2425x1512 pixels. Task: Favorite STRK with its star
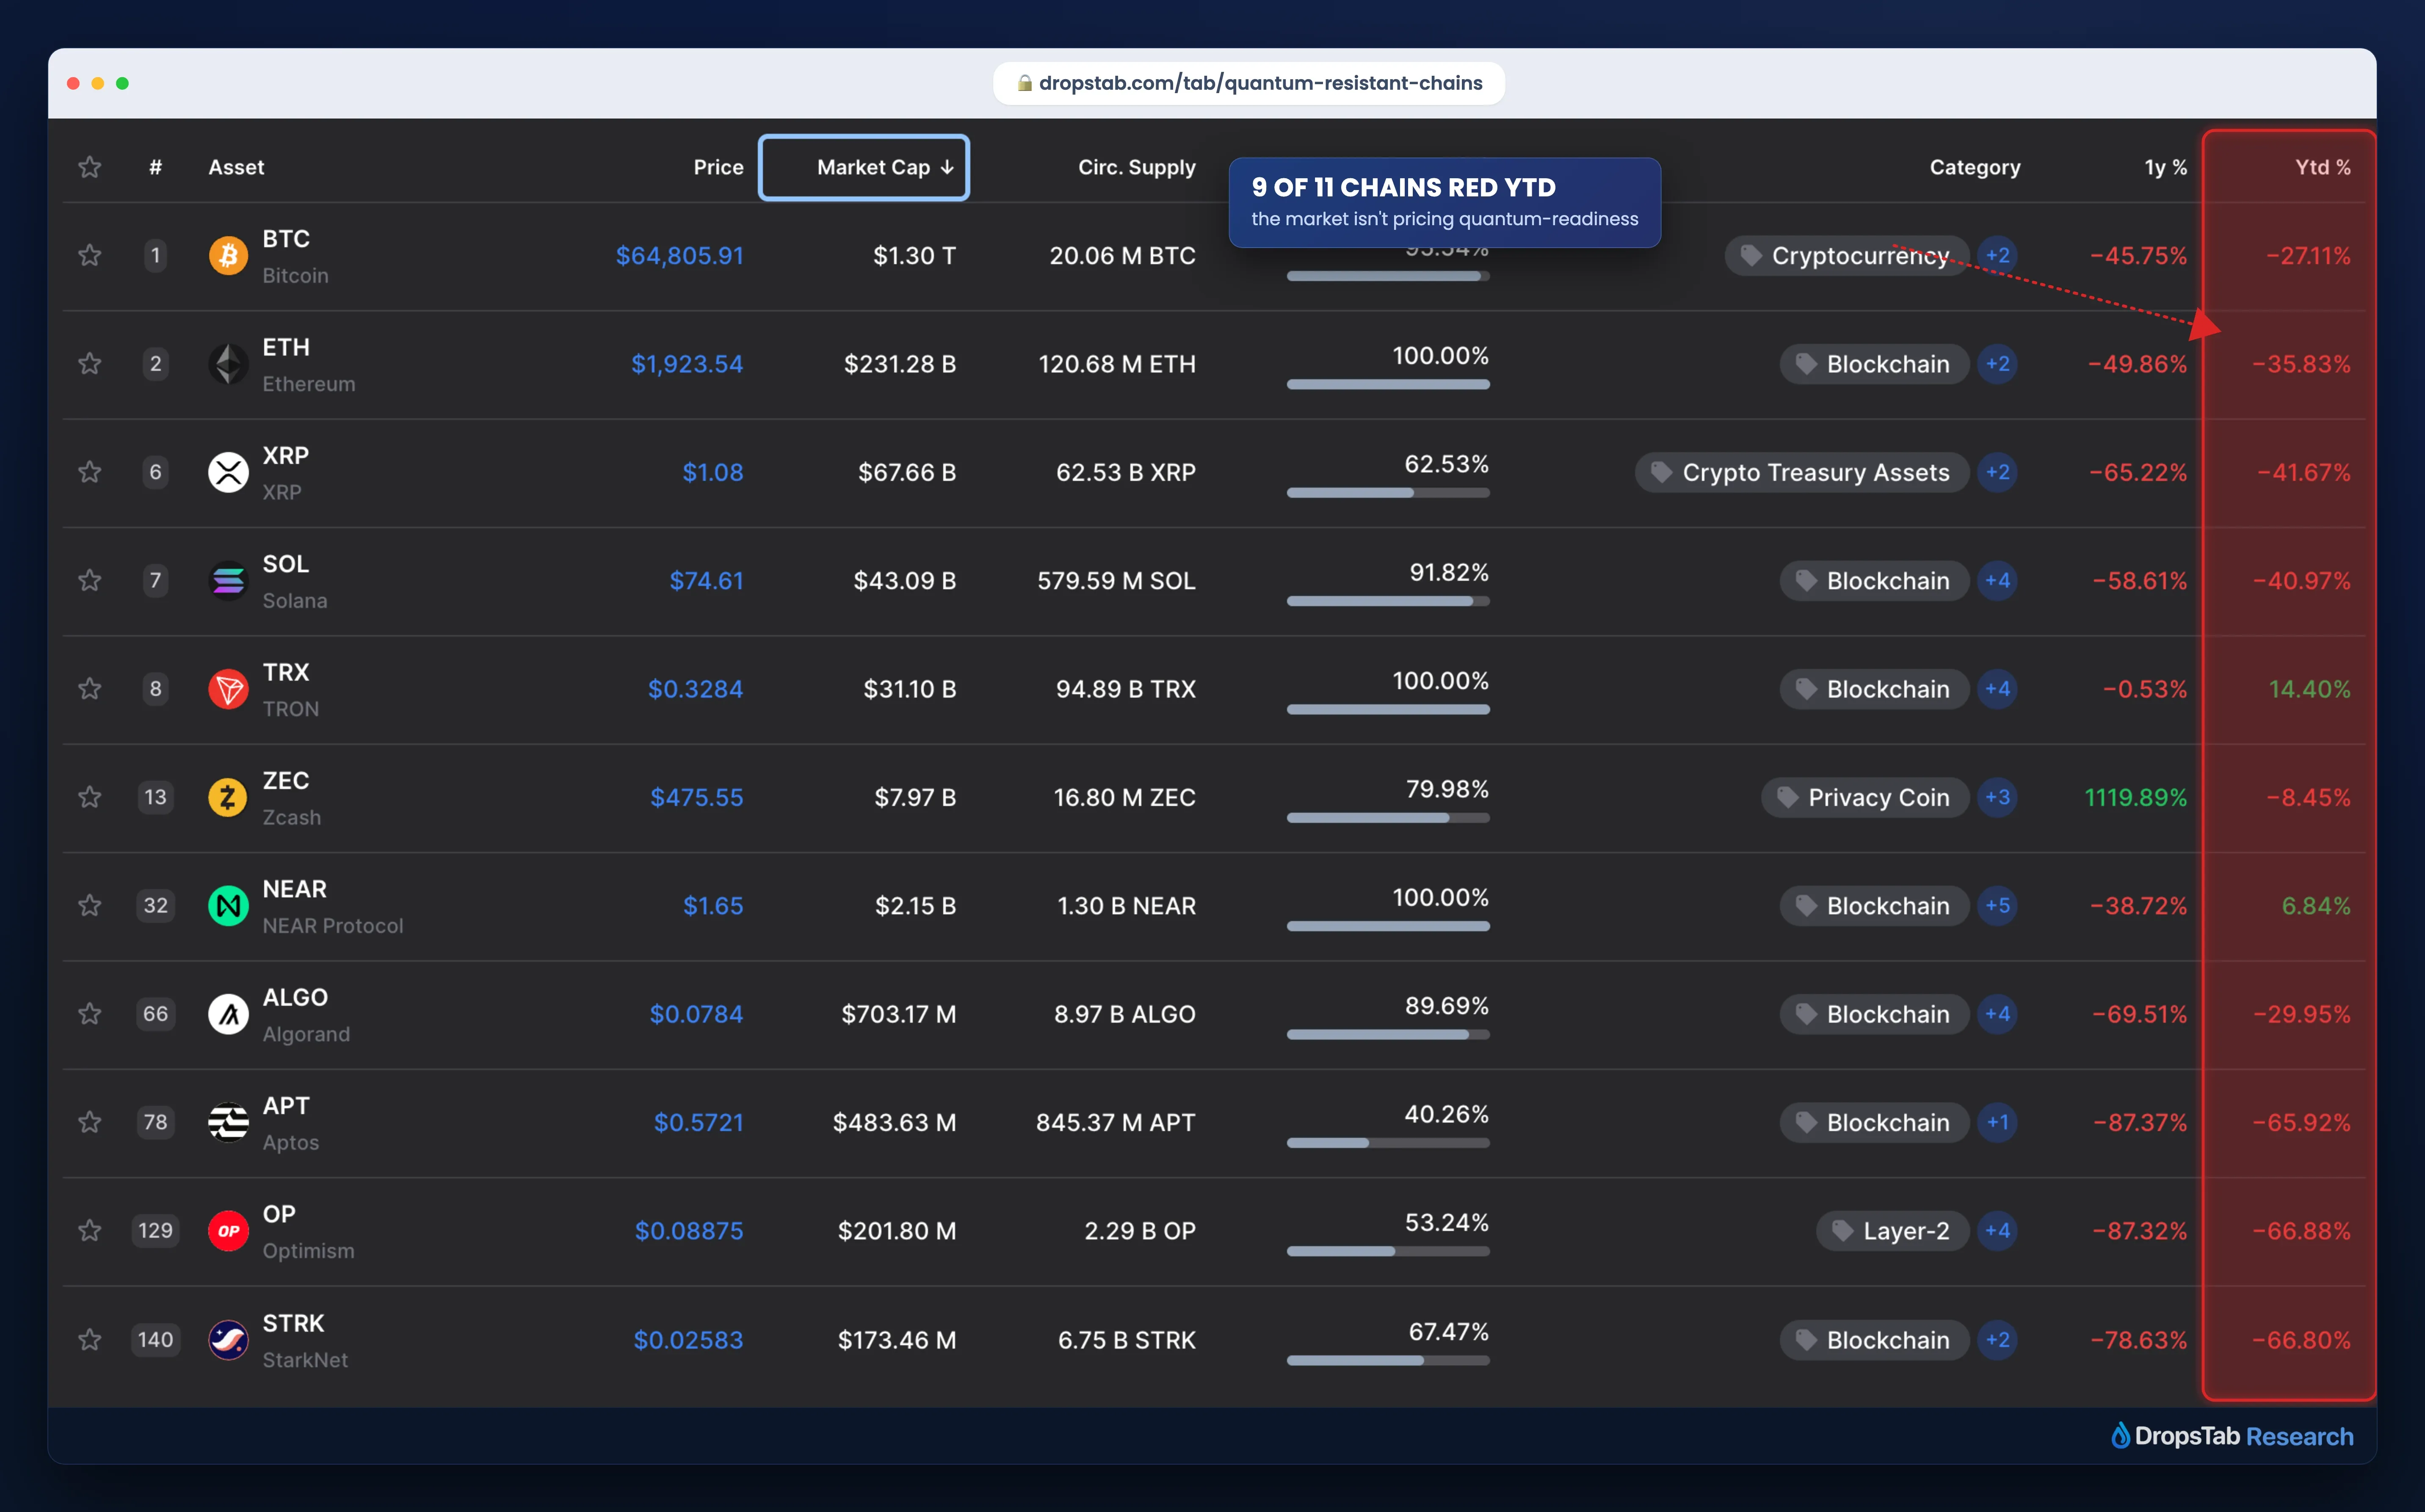click(x=90, y=1340)
